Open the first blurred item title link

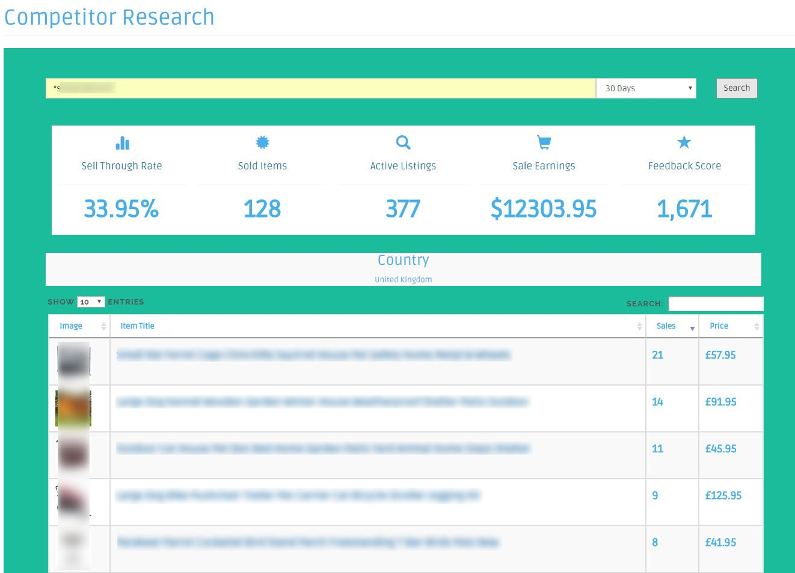click(313, 355)
